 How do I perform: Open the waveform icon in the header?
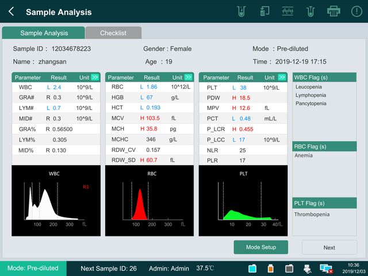click(x=288, y=11)
